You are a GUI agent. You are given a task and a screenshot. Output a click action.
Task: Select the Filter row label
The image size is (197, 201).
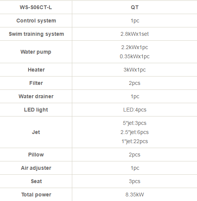pos(36,83)
